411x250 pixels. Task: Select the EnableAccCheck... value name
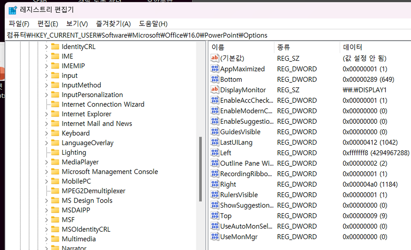point(247,100)
